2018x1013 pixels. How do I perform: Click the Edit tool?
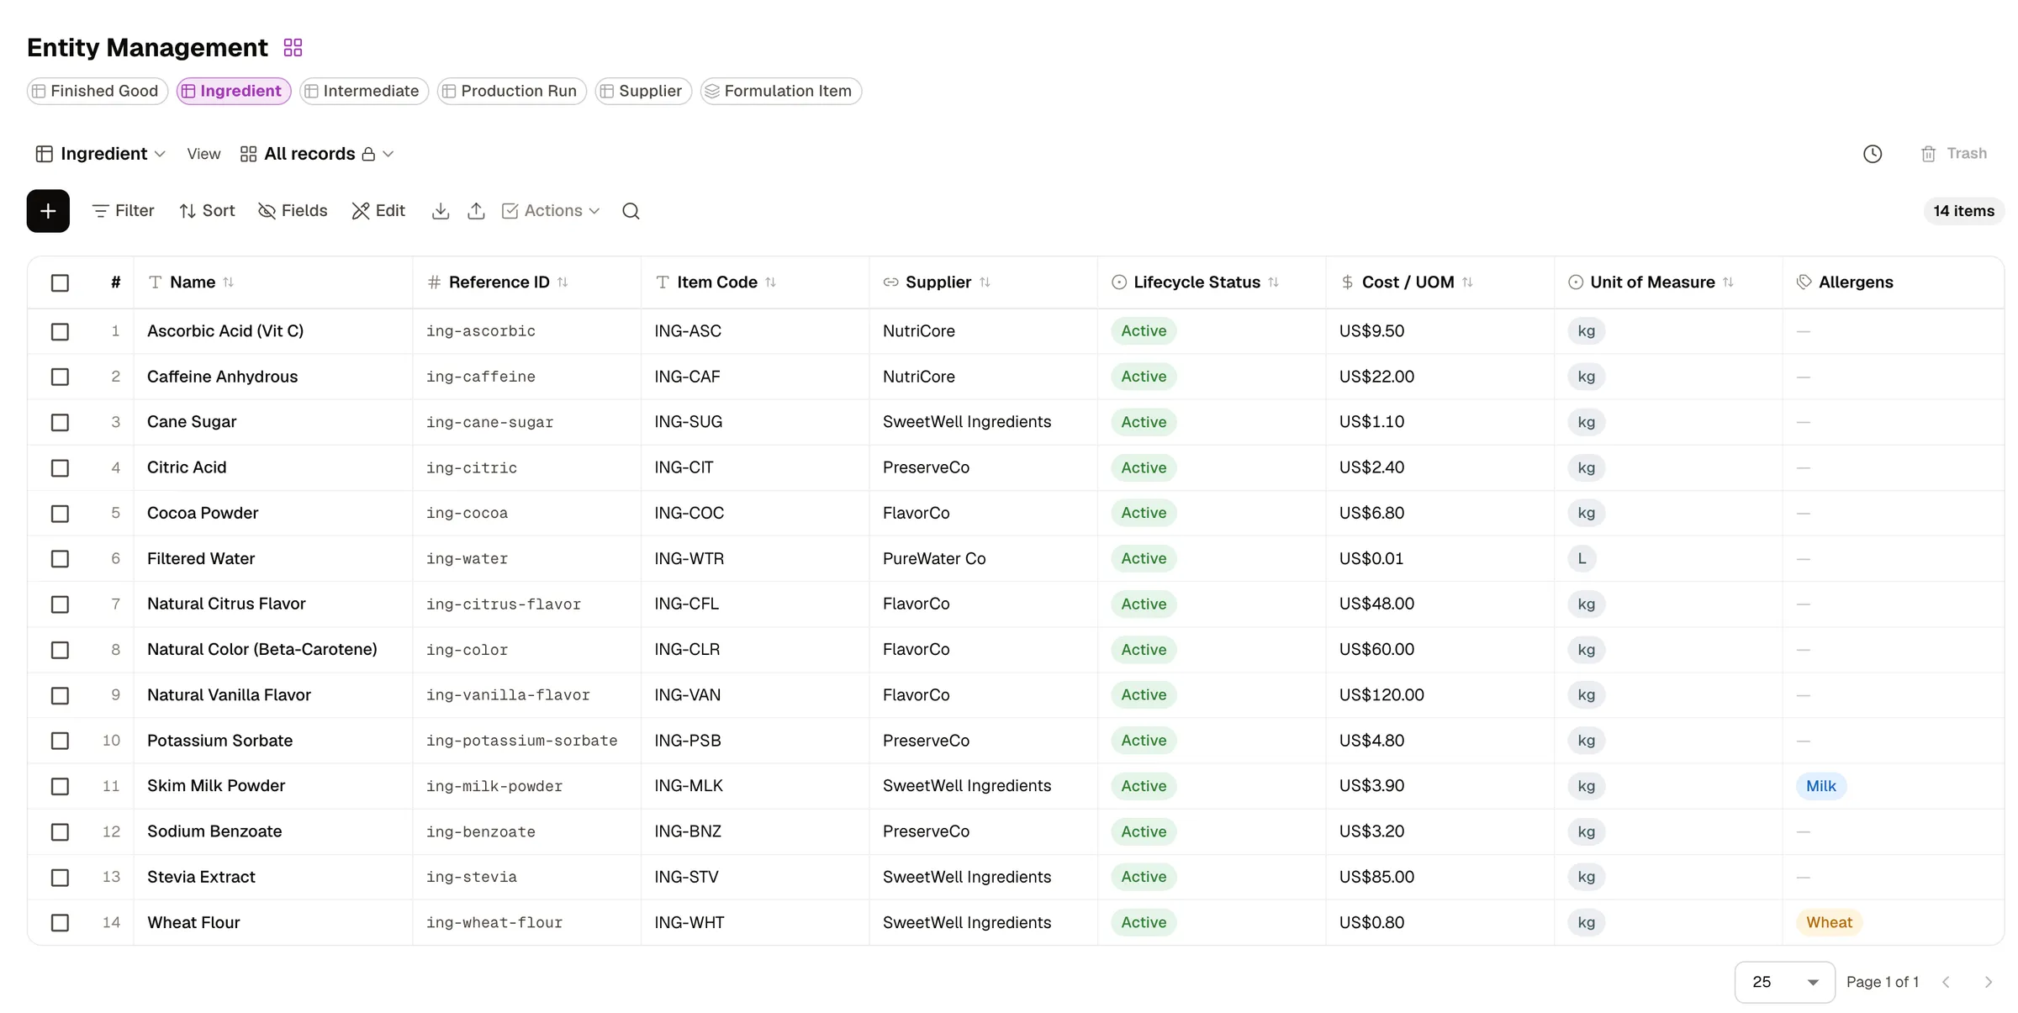pos(378,211)
